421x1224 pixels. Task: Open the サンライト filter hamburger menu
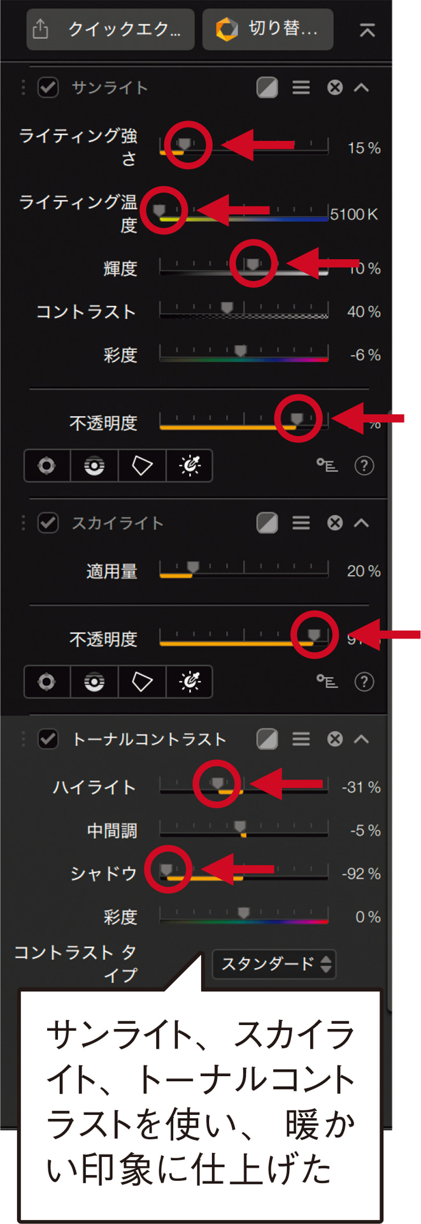click(301, 87)
